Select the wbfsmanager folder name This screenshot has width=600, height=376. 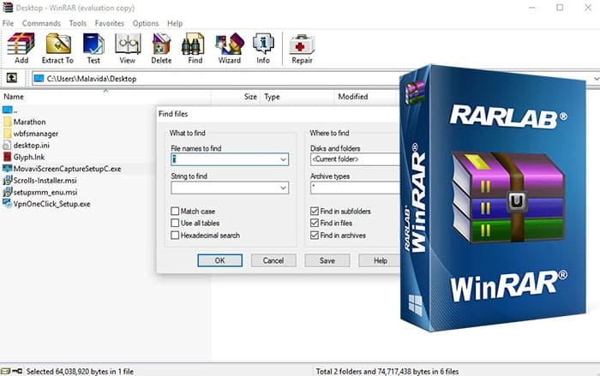[36, 134]
